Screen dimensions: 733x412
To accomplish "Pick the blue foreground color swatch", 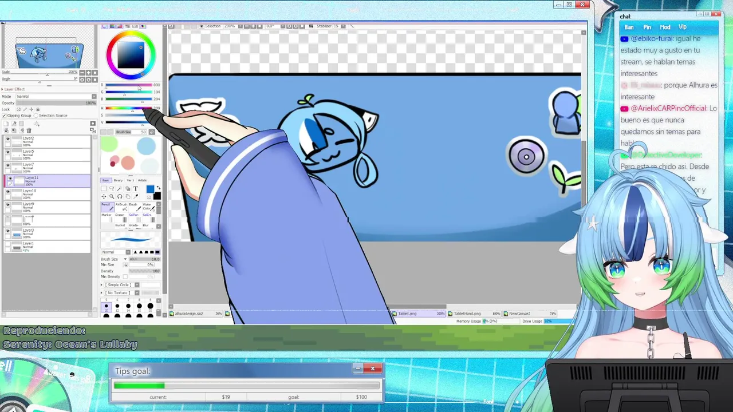I will (150, 189).
